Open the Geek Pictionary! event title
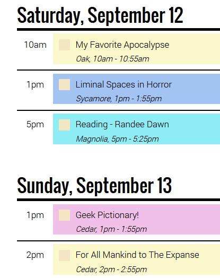Screen dimensions: 220x278 pos(107,215)
